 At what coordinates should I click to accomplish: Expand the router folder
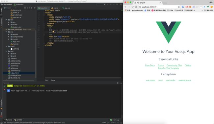[9, 39]
